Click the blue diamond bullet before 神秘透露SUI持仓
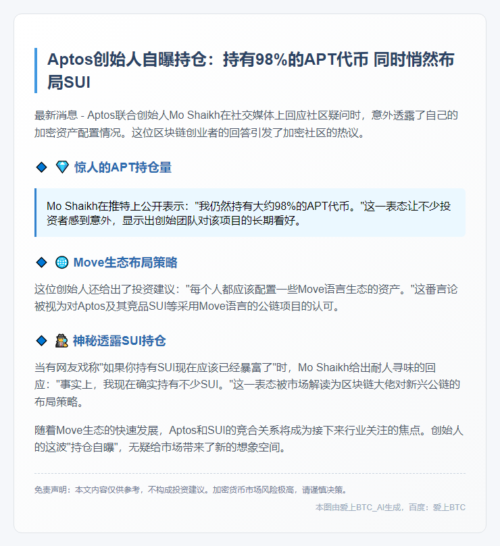Viewport: 500px width, 546px height. click(41, 341)
